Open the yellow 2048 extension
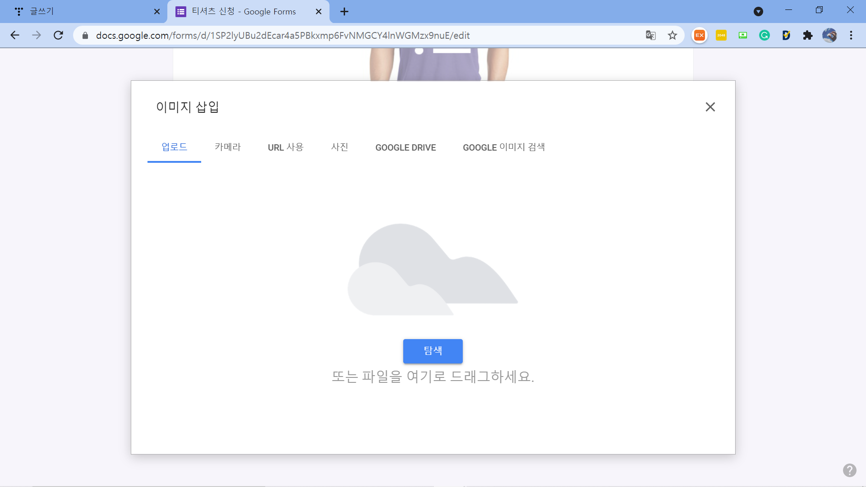 pyautogui.click(x=721, y=35)
